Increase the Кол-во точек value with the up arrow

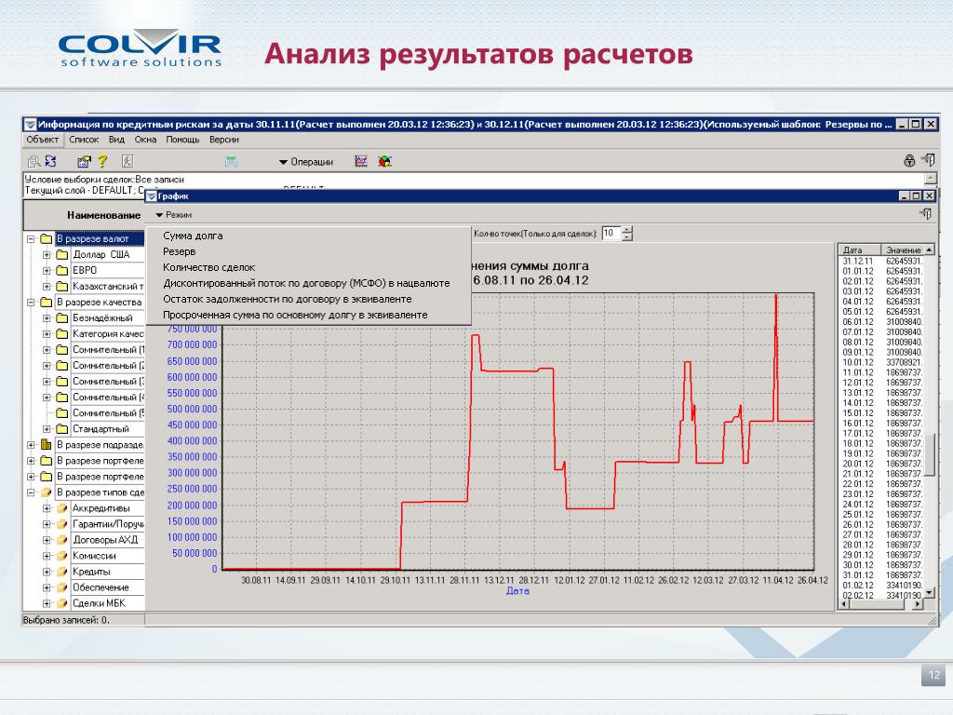coord(628,229)
